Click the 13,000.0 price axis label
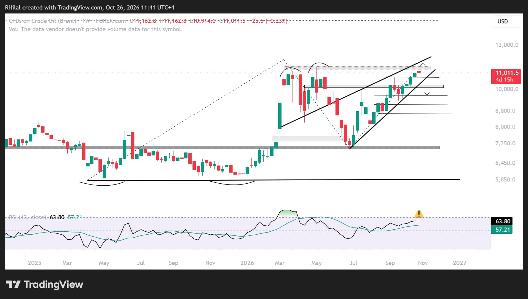528x299 pixels. point(507,45)
